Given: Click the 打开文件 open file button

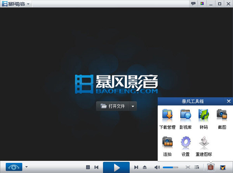Looking at the screenshot, I should click(x=113, y=106).
